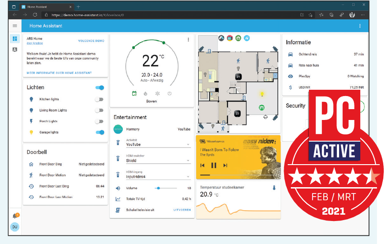Click UITVOEREN to switch television off
386x244 pixels.
[x=182, y=210]
